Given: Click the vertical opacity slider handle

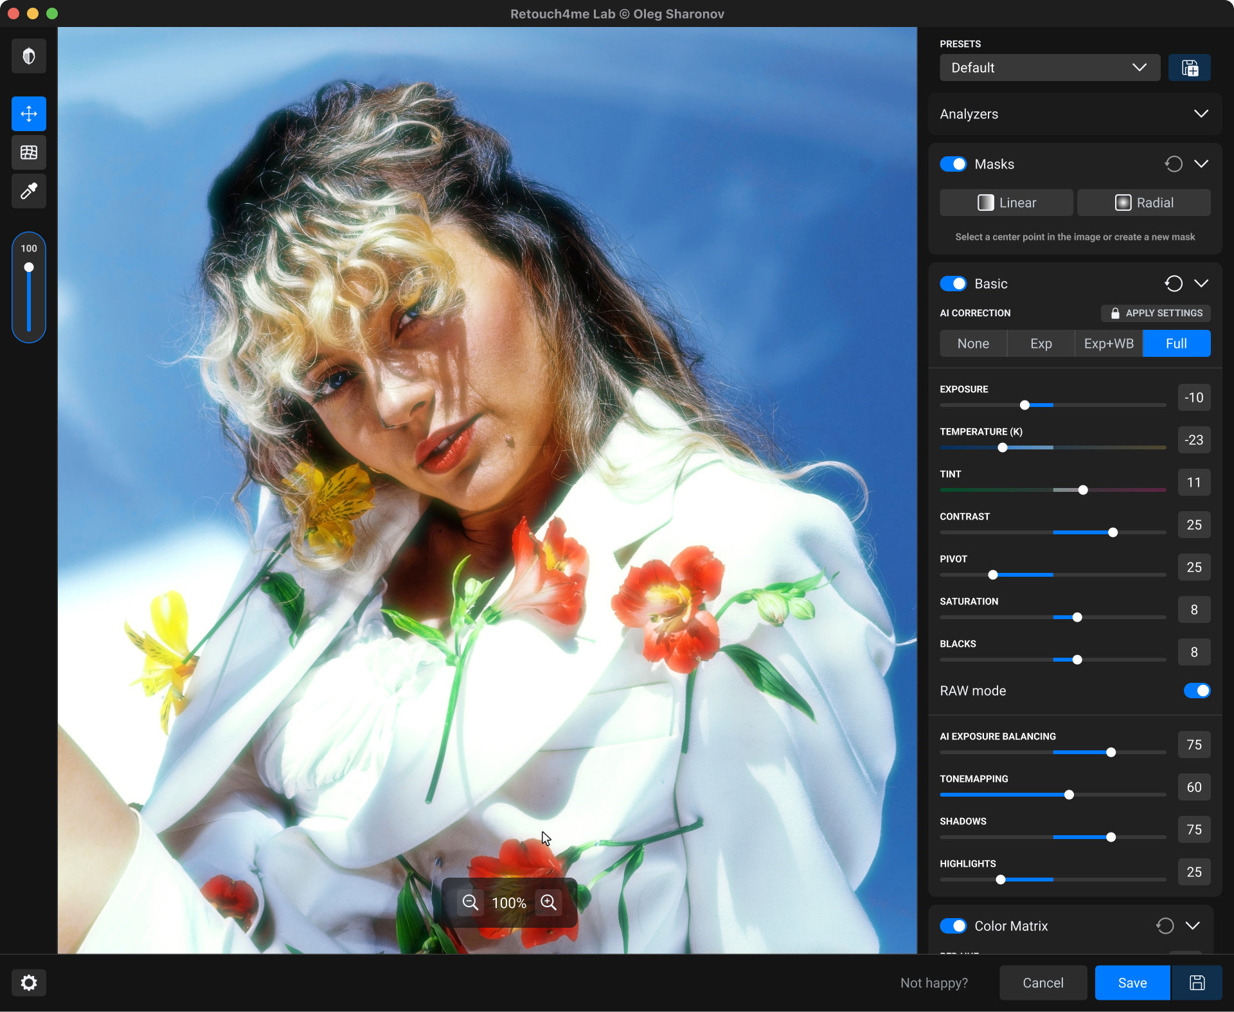Looking at the screenshot, I should (29, 267).
